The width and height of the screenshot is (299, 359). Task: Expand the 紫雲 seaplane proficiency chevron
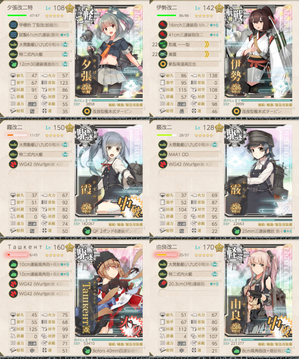(207, 54)
